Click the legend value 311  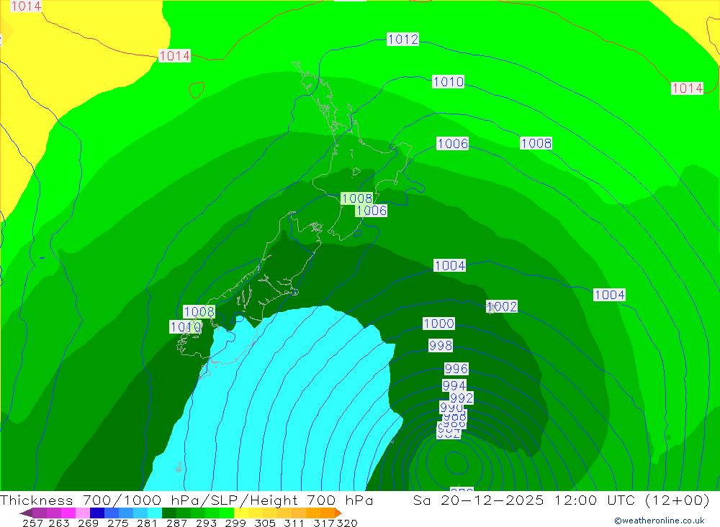pos(294,523)
